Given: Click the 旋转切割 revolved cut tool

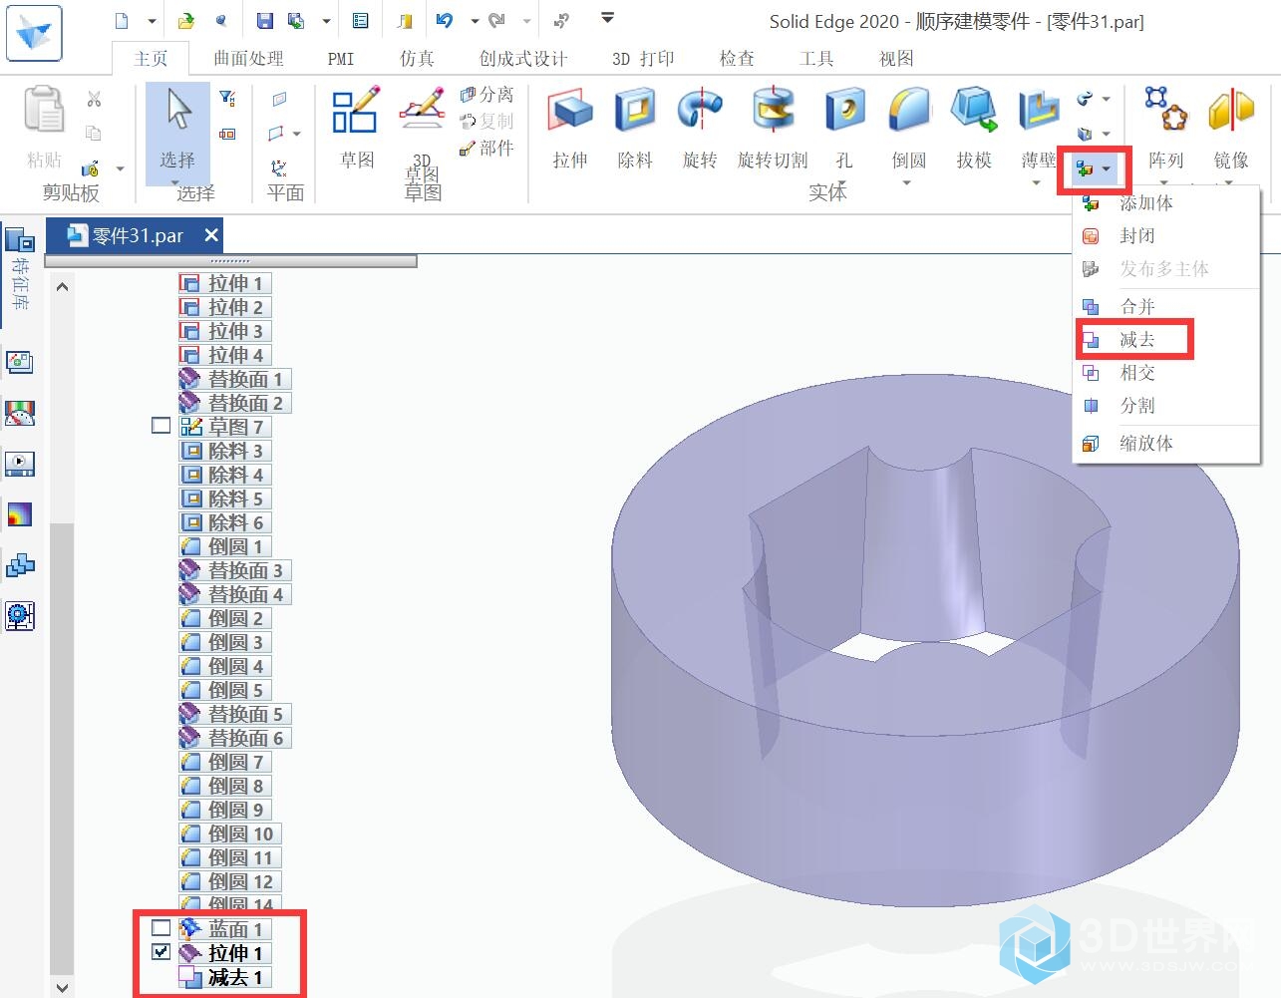Looking at the screenshot, I should pyautogui.click(x=773, y=128).
